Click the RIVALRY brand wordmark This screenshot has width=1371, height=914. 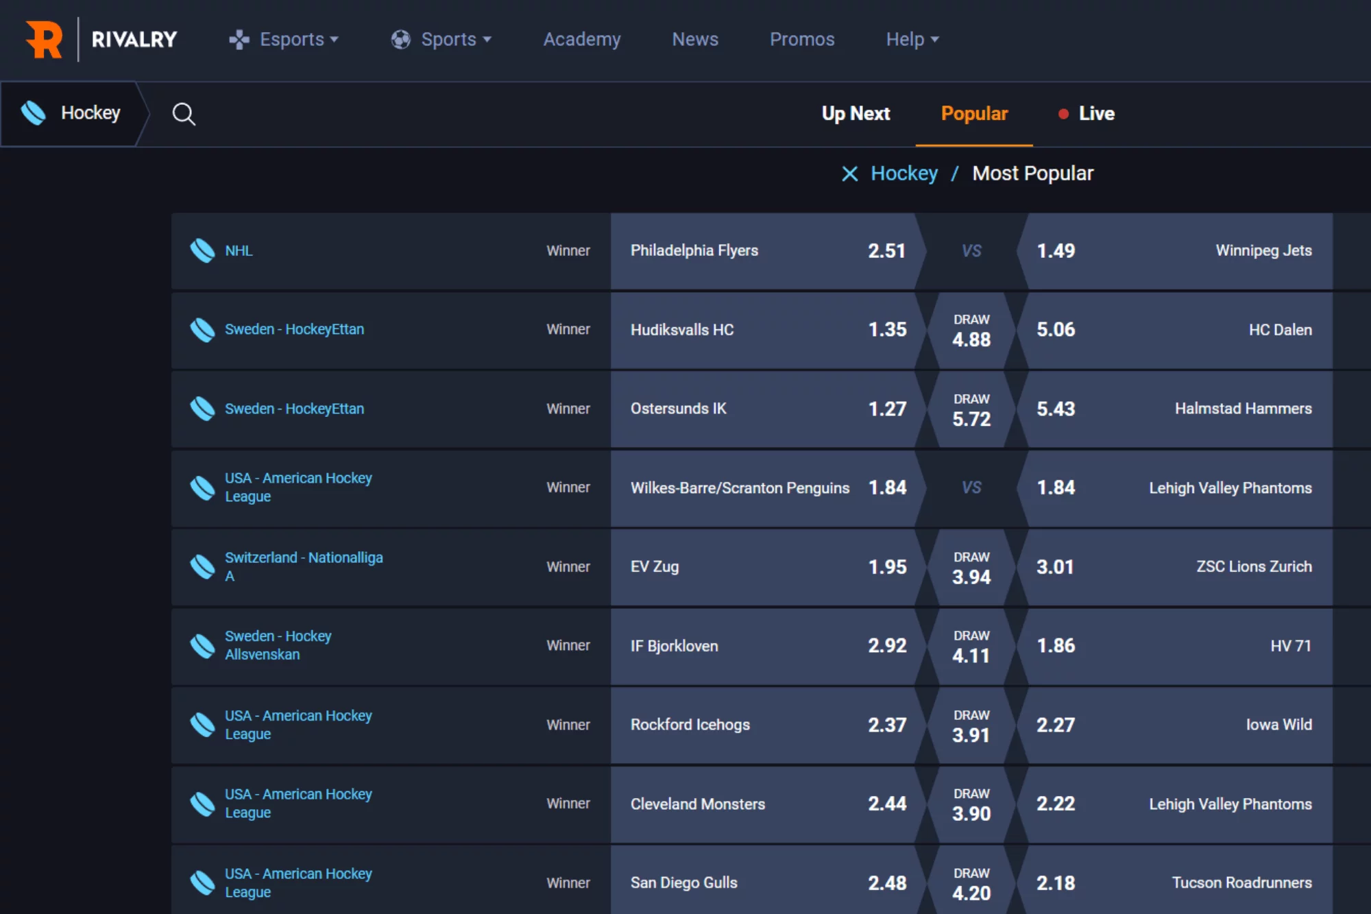(x=134, y=40)
